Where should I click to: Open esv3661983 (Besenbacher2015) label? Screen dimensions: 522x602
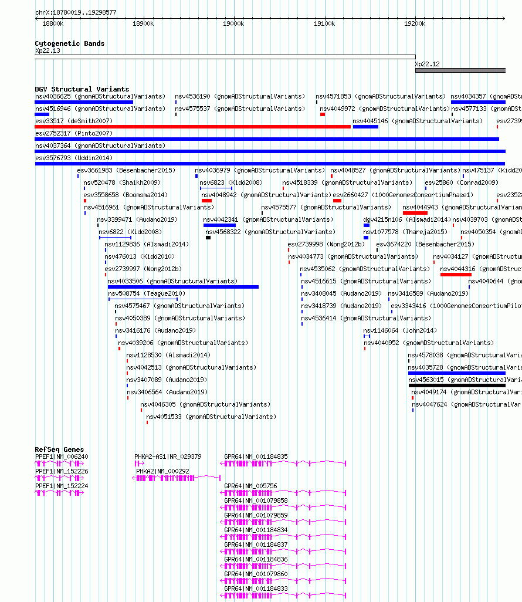[126, 170]
